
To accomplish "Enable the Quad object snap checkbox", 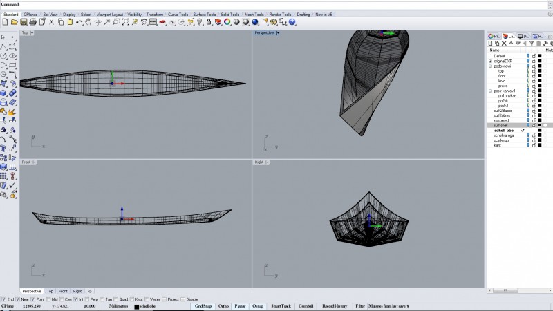I will point(115,299).
